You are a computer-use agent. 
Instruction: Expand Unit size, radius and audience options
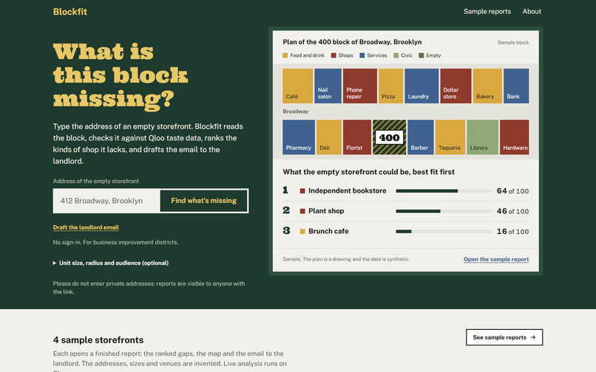(111, 263)
